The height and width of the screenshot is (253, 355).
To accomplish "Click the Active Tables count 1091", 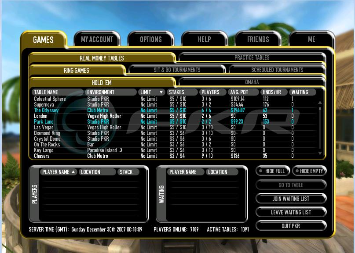I will [245, 229].
